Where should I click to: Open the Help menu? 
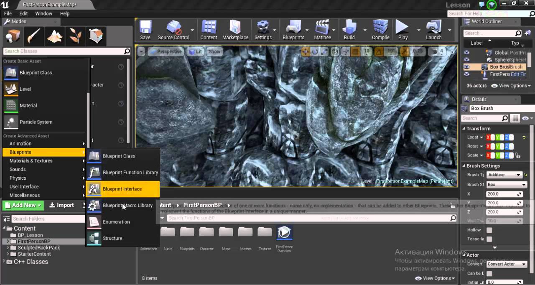coord(65,13)
